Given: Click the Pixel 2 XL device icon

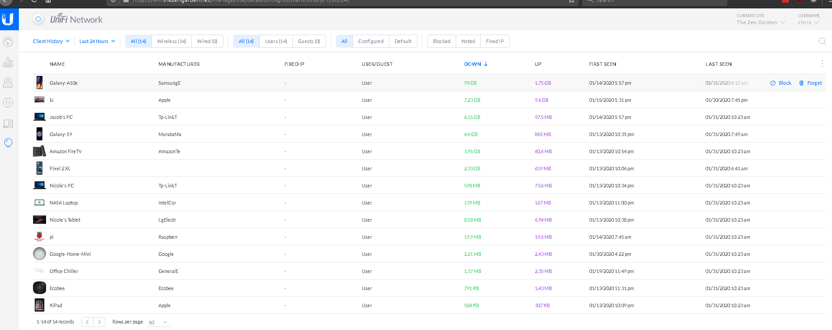Looking at the screenshot, I should [x=40, y=168].
